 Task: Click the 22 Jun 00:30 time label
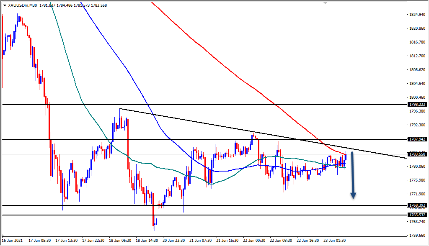click(x=254, y=241)
